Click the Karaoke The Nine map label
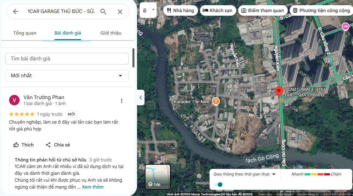Image resolution: width=353 pixels, height=196 pixels. (192, 102)
